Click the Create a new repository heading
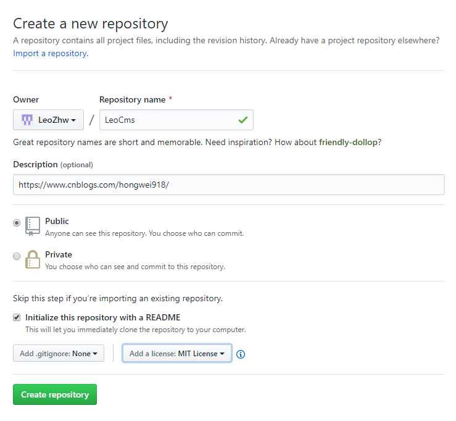 [91, 23]
